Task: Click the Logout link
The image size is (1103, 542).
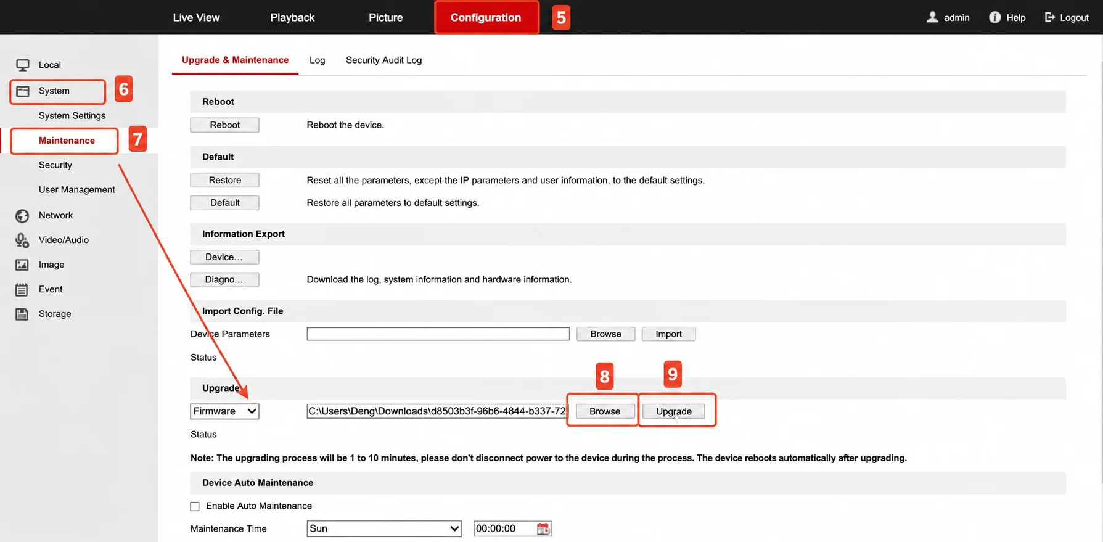Action: [1074, 18]
